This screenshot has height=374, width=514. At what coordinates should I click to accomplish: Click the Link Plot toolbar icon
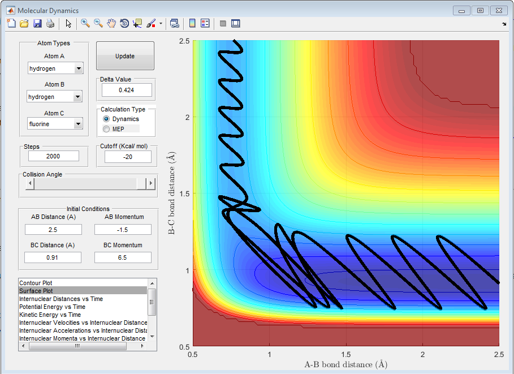click(174, 23)
